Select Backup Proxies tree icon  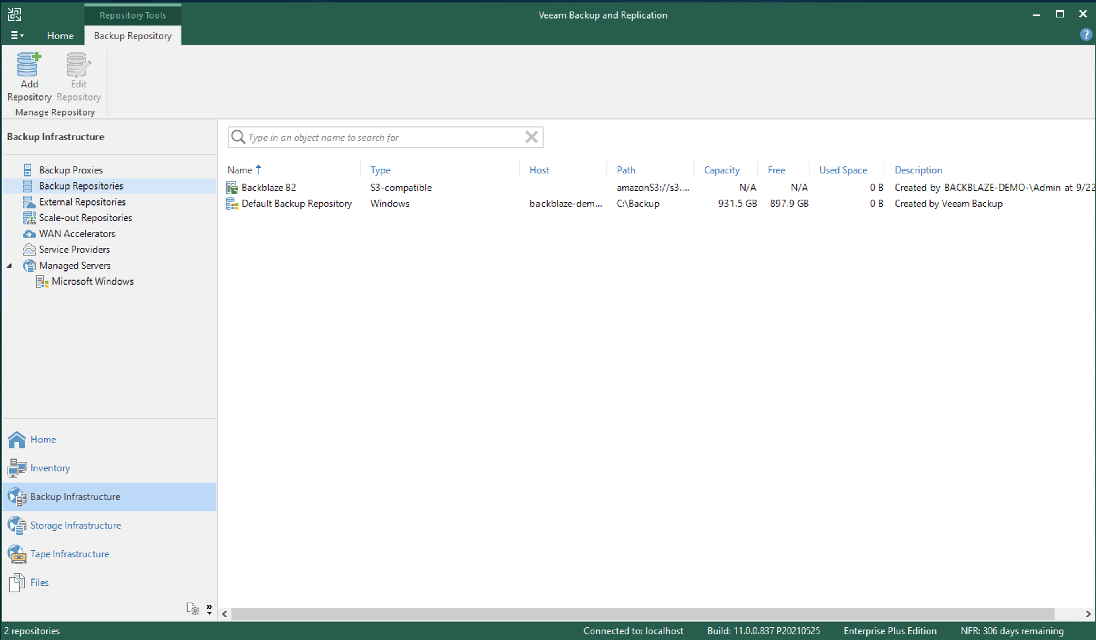click(x=27, y=170)
